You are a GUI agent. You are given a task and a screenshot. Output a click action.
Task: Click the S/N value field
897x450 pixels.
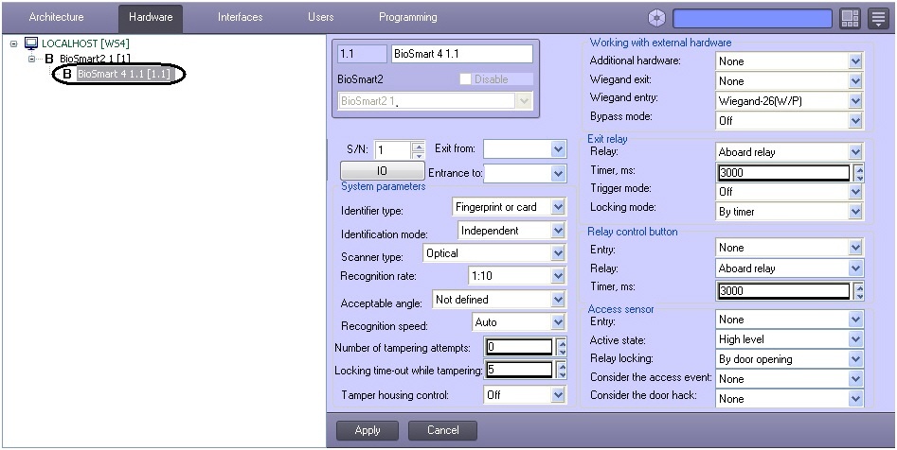(x=393, y=150)
